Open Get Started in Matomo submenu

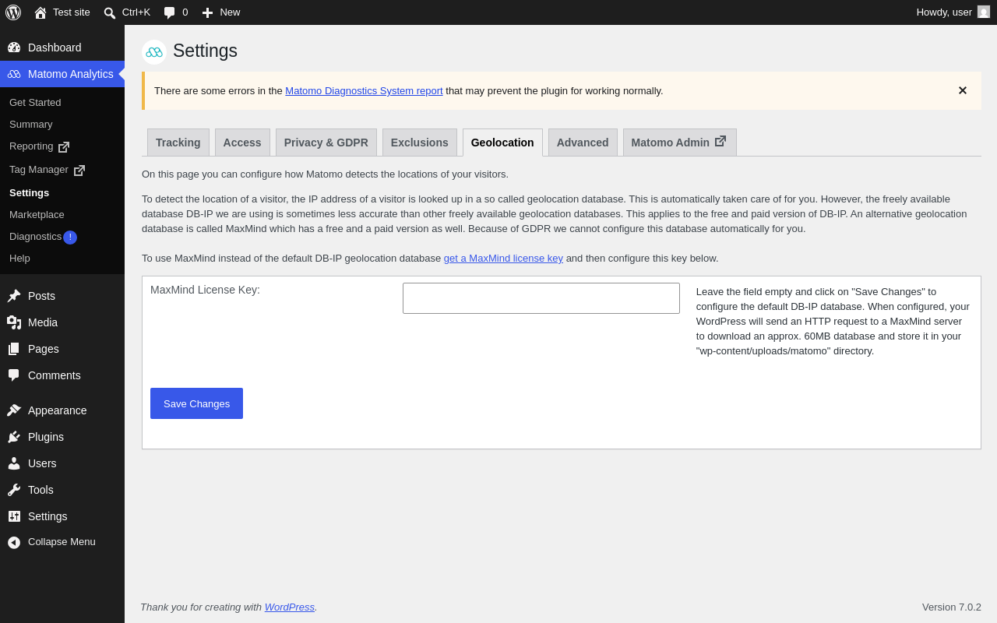tap(35, 103)
